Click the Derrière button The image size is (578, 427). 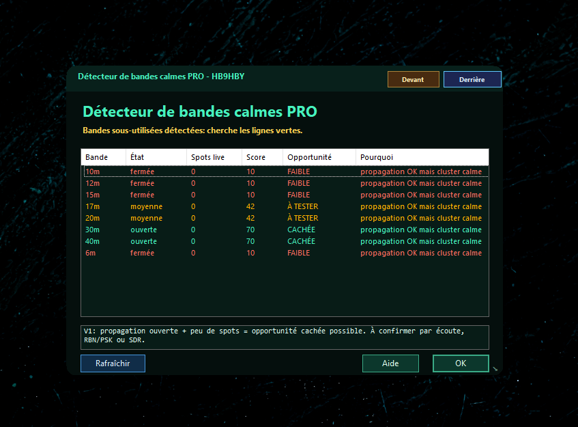472,79
